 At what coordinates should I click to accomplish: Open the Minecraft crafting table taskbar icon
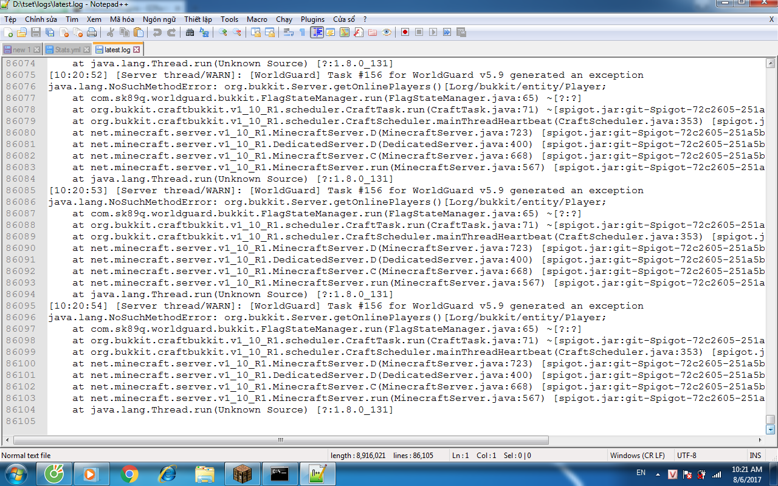(x=243, y=473)
